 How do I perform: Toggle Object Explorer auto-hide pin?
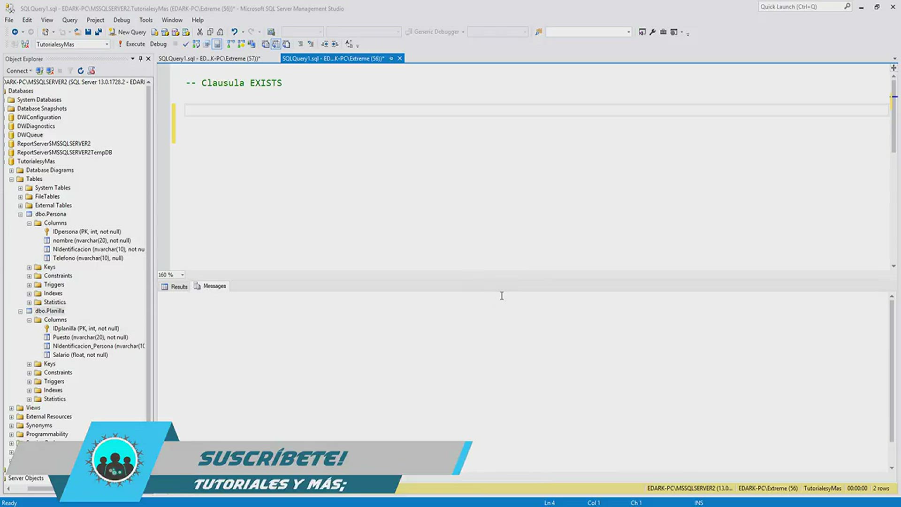(140, 59)
